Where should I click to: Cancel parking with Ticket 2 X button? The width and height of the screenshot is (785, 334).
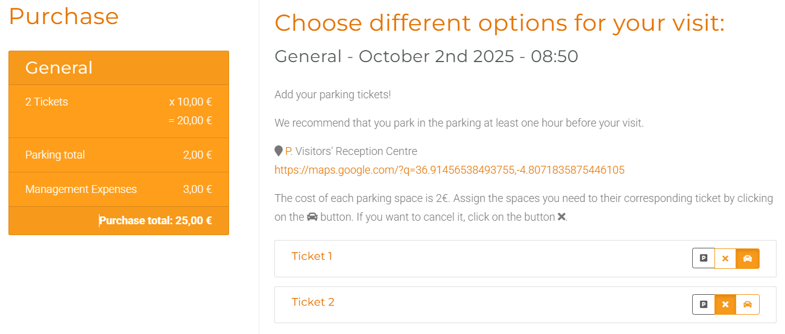tap(725, 304)
